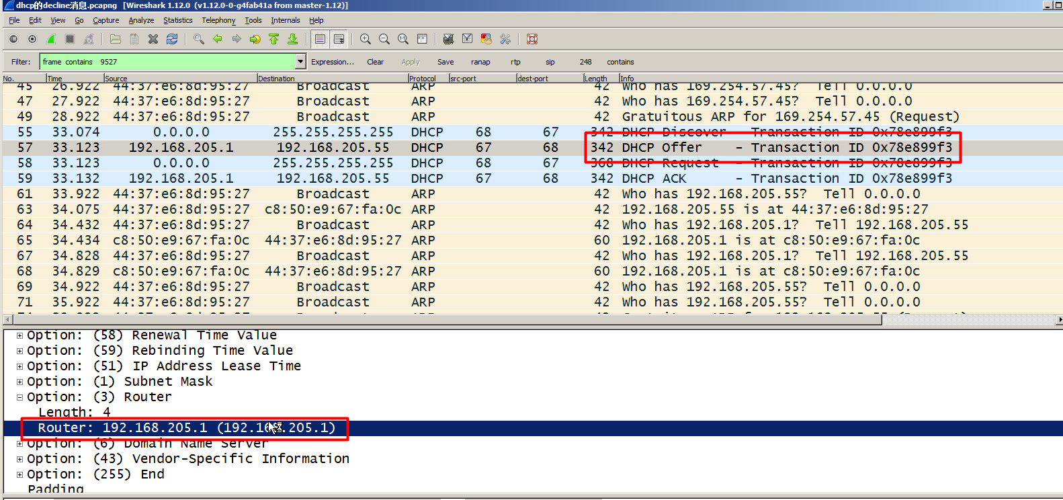
Task: Reset zoom to normal size icon
Action: [403, 39]
